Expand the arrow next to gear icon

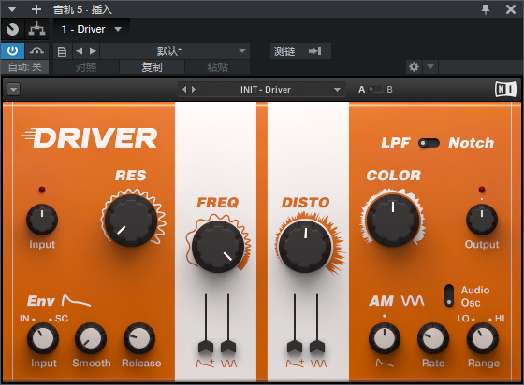(x=430, y=67)
